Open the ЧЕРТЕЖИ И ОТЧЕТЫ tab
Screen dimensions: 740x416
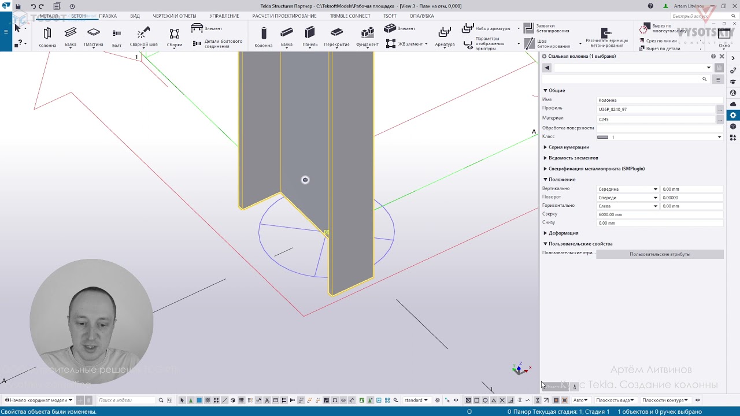175,16
